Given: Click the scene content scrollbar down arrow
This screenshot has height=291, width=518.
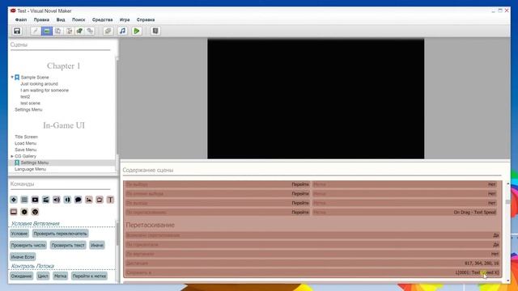Looking at the screenshot, I should (507, 280).
